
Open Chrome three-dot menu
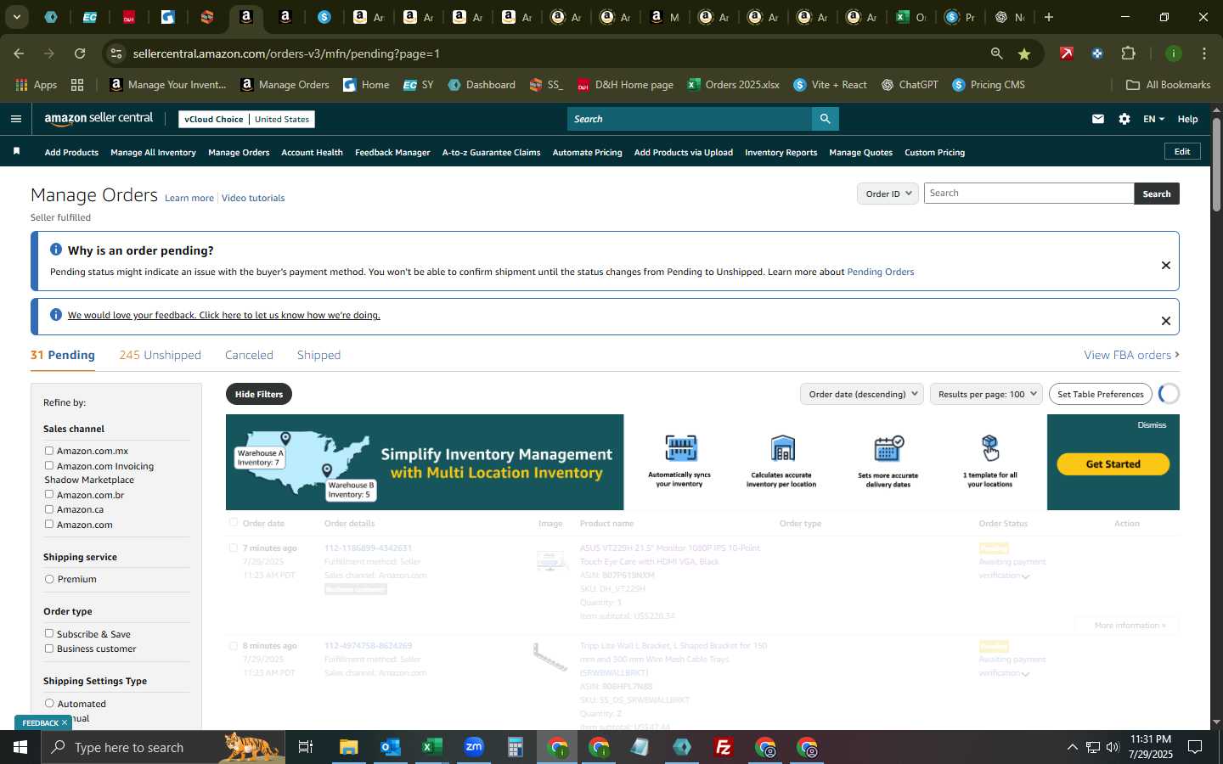1203,53
